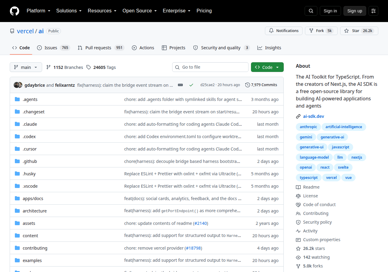Image resolution: width=388 pixels, height=272 pixels.
Task: Click the Go to file search field
Action: (x=210, y=67)
